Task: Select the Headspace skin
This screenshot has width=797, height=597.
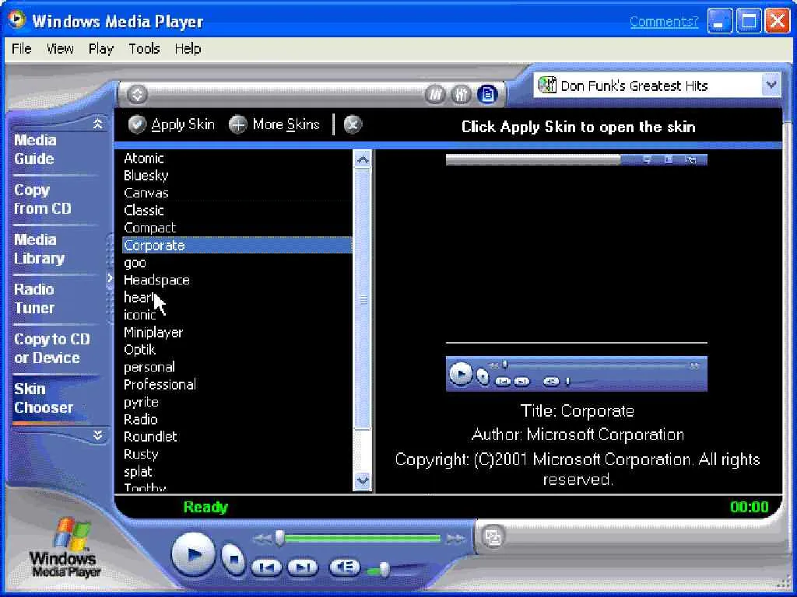Action: (237, 280)
